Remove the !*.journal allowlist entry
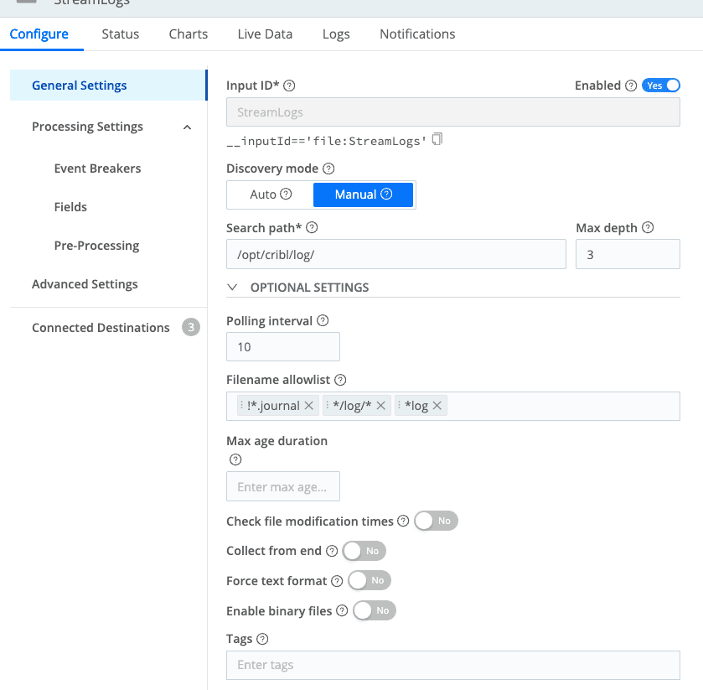The image size is (703, 690). [x=309, y=406]
